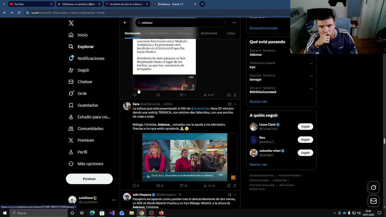The width and height of the screenshot is (386, 217).
Task: Open options for #GHDúoCuentas2 trend
Action: 311,89
